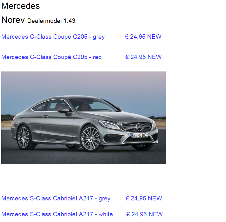Click the grey Mercedes coupé photo

pyautogui.click(x=84, y=118)
